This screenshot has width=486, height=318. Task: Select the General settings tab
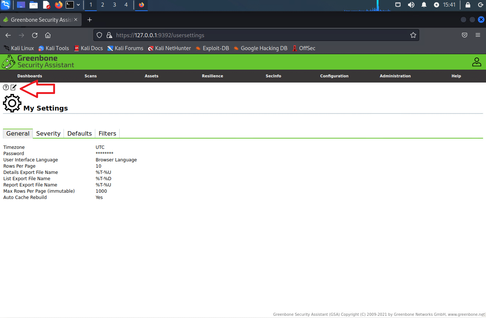18,133
